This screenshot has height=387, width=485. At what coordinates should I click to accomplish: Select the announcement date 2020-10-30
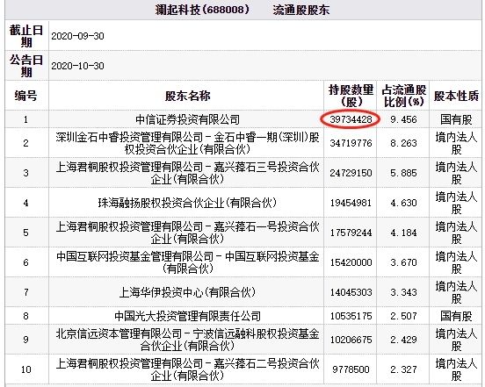tap(77, 66)
